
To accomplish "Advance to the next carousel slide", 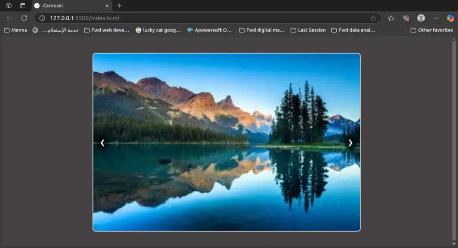I will point(350,143).
